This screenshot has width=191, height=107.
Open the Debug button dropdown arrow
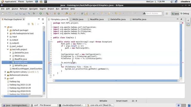pos(37,13)
